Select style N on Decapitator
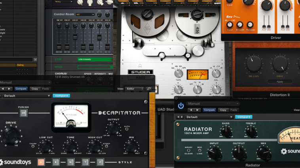This screenshot has height=168, width=300. click(x=70, y=162)
